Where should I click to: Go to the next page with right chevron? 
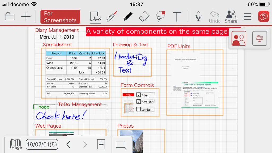pos(85,144)
